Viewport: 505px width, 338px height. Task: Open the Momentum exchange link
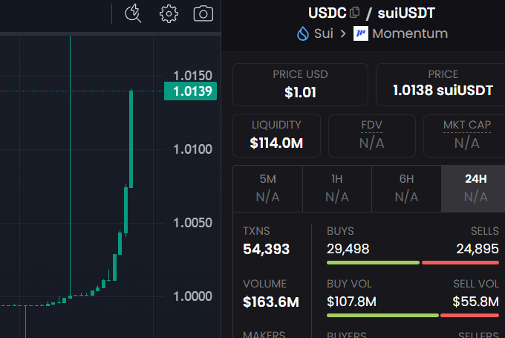tap(410, 33)
